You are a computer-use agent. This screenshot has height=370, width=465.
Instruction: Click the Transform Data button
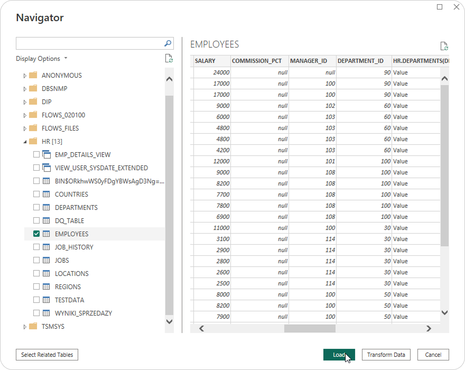point(386,355)
